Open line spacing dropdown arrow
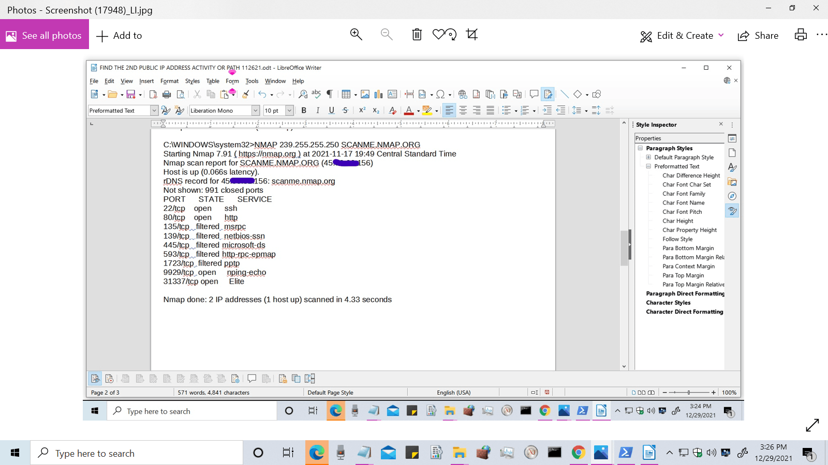The image size is (828, 465). 586,111
